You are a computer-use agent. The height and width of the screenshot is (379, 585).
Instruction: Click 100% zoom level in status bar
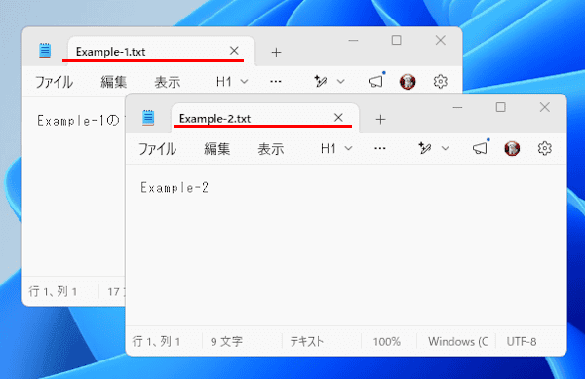387,341
